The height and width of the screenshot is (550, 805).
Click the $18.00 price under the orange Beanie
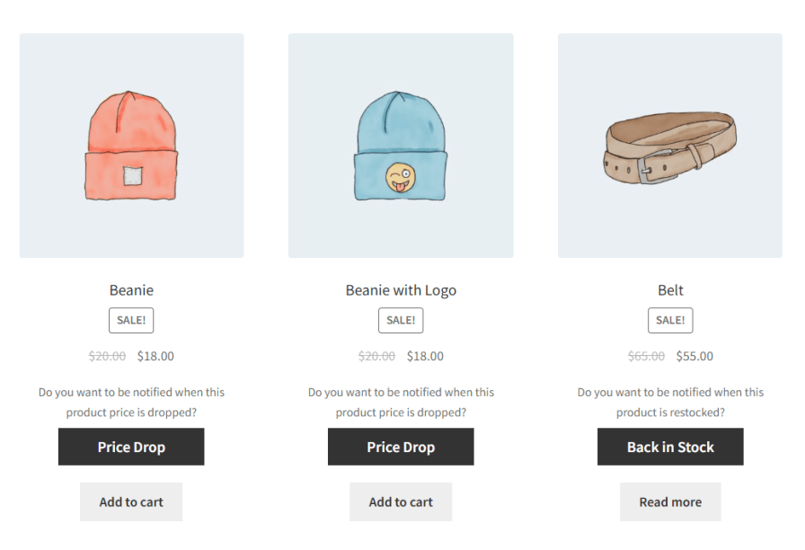point(155,356)
